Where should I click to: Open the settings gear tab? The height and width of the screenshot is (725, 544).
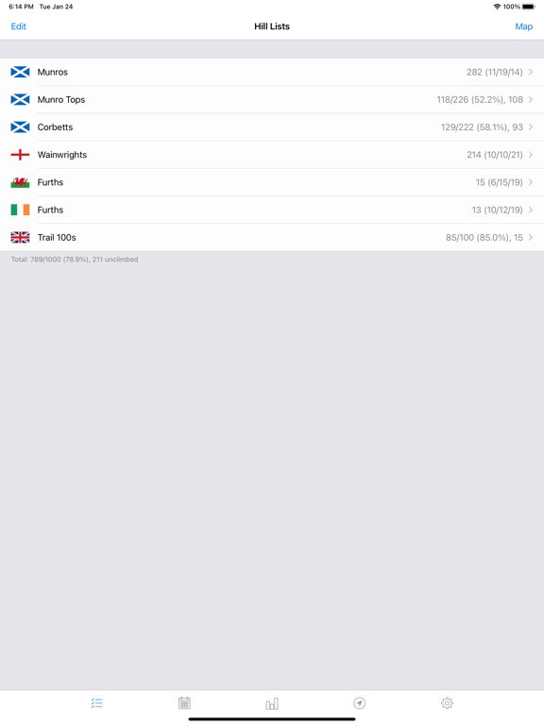pyautogui.click(x=447, y=703)
